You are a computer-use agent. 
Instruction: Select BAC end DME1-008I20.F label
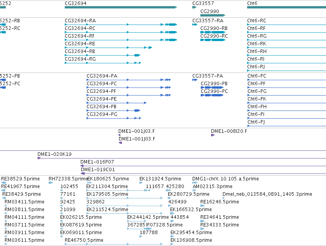pos(229,131)
